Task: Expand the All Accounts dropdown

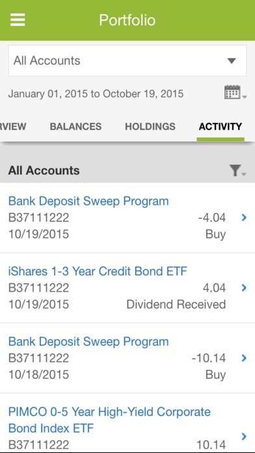Action: (x=127, y=61)
